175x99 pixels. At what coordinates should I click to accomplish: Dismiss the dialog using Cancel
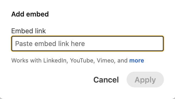[x=106, y=80]
